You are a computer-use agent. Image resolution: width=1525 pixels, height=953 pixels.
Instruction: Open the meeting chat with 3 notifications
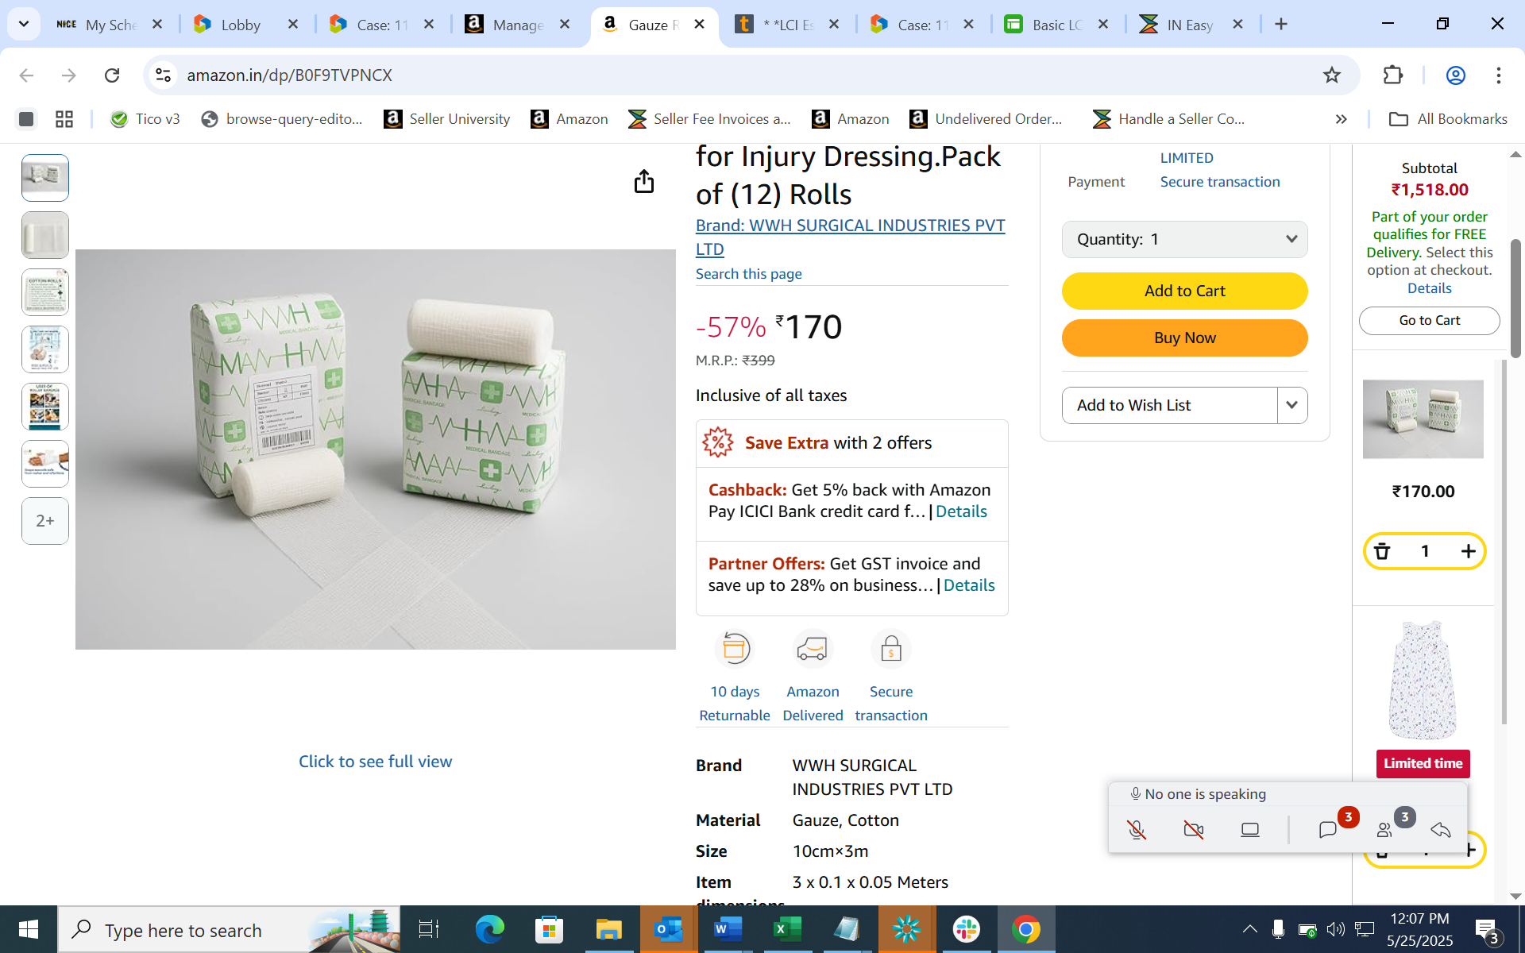point(1328,830)
